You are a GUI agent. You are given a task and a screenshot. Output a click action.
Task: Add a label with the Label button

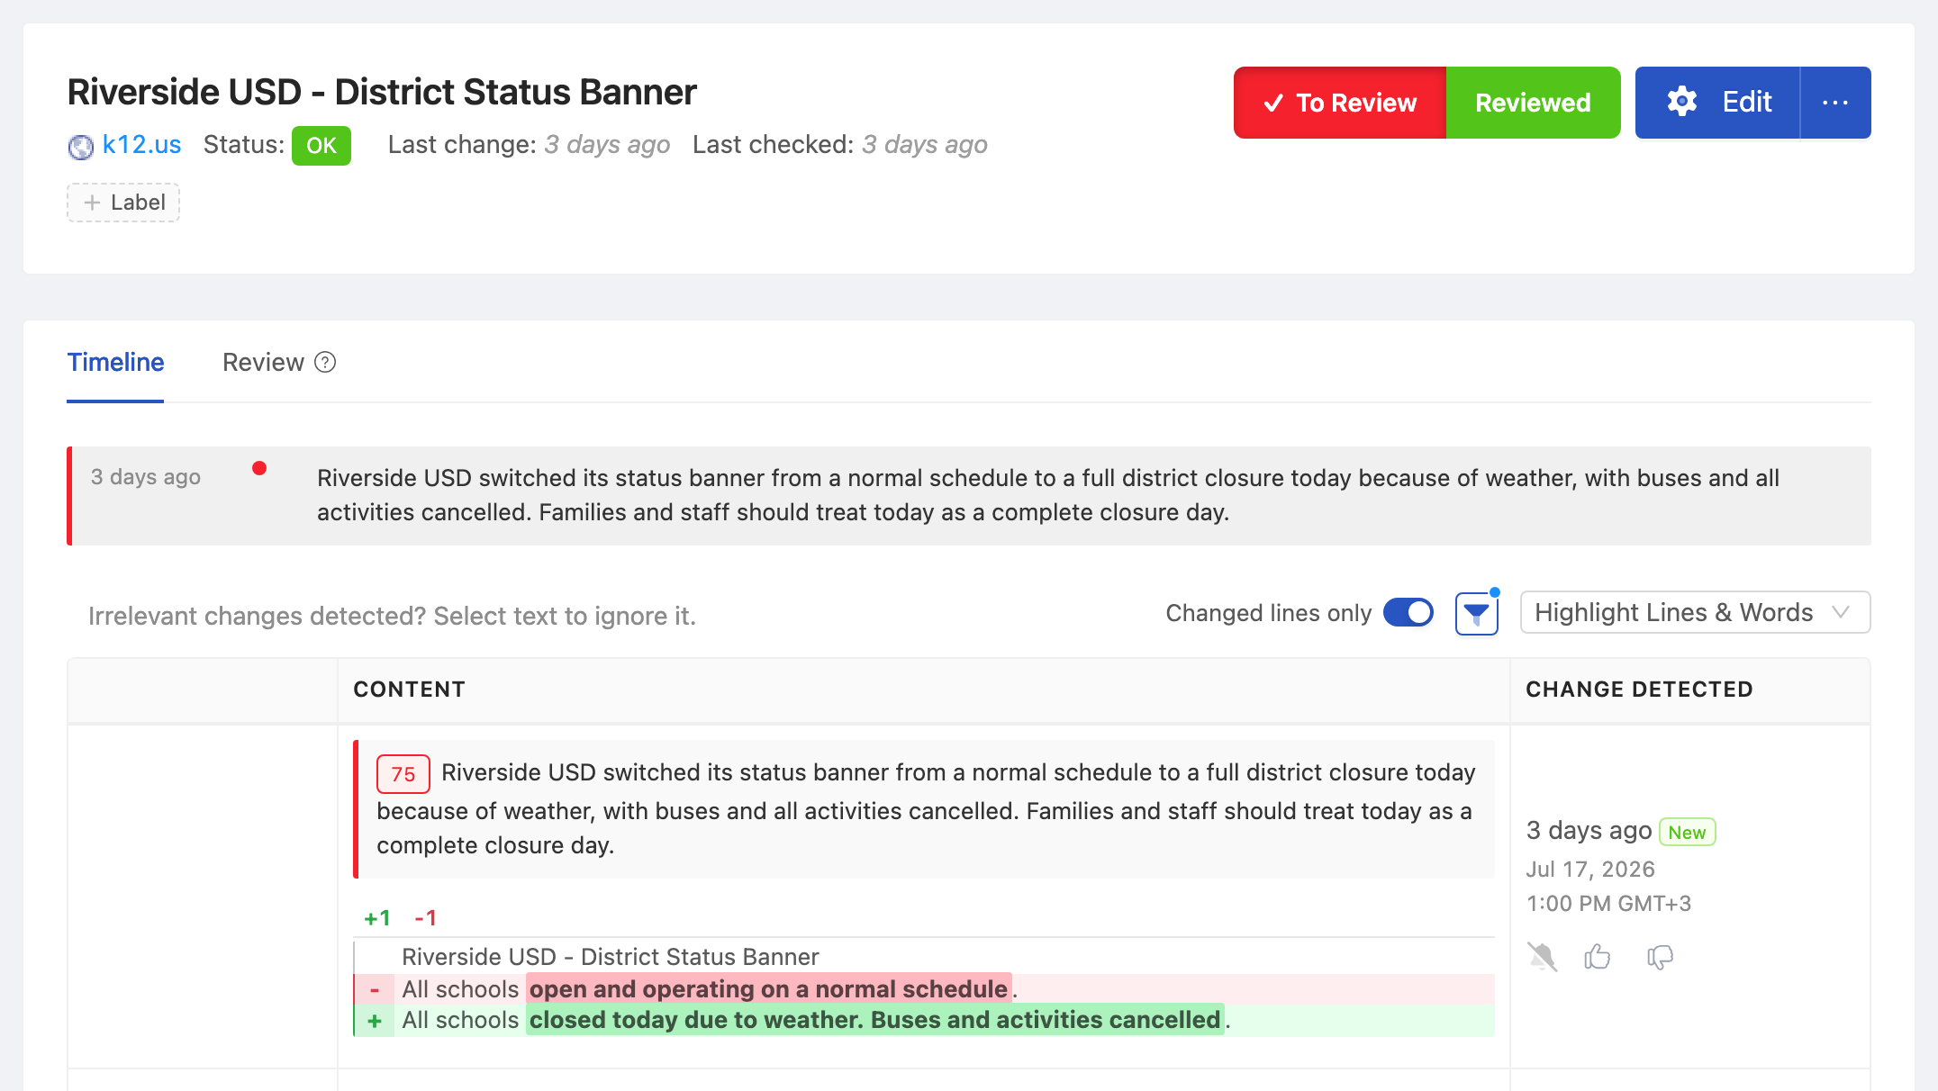click(x=123, y=203)
